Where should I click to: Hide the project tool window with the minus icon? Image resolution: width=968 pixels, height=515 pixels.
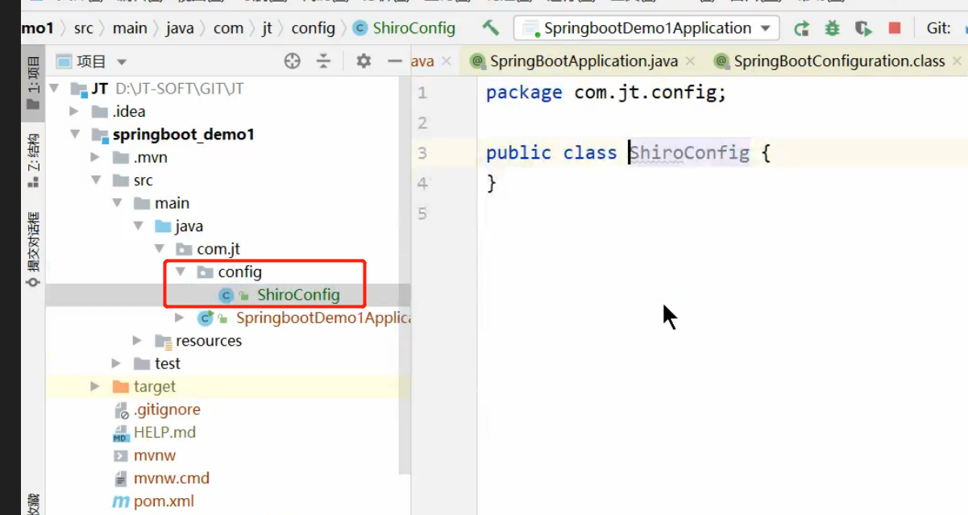[x=394, y=61]
